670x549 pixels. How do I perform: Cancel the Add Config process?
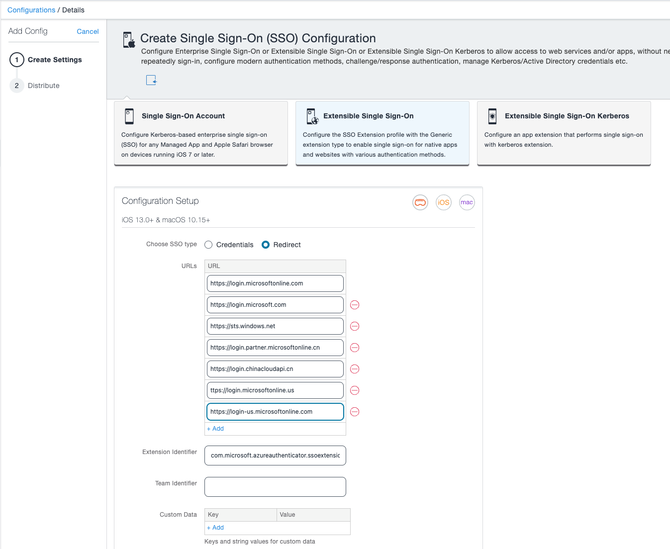tap(88, 31)
